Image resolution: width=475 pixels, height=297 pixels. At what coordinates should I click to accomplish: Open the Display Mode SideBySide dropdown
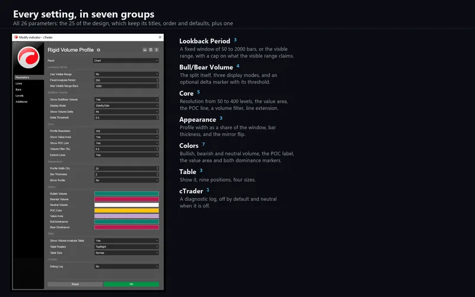(126, 106)
